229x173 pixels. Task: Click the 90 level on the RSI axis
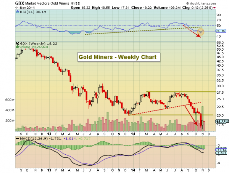pyautogui.click(x=219, y=15)
